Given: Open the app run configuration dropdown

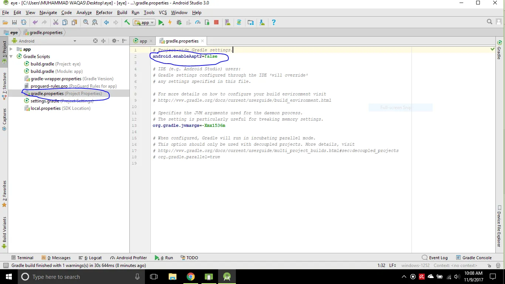Looking at the screenshot, I should (x=145, y=23).
